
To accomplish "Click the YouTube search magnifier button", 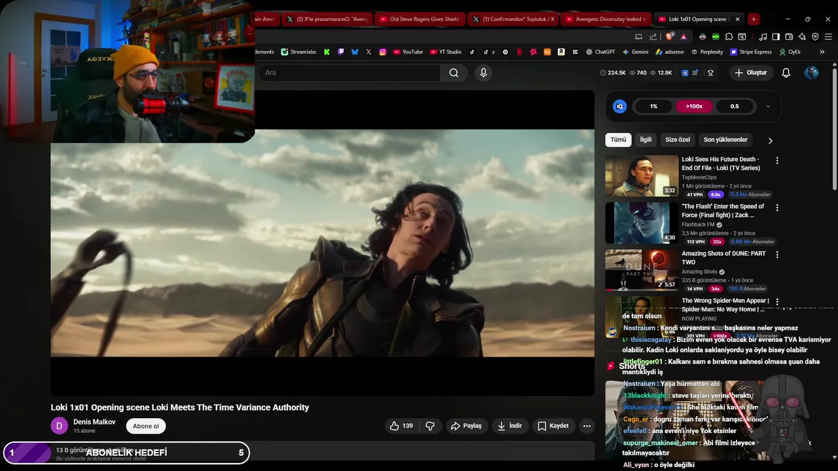I will coord(454,73).
